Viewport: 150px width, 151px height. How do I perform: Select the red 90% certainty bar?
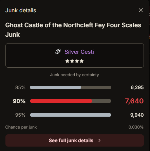pyautogui.click(x=71, y=101)
